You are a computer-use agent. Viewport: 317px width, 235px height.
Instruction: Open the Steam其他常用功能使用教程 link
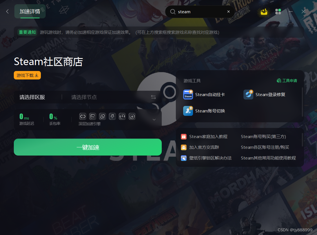[269, 158]
